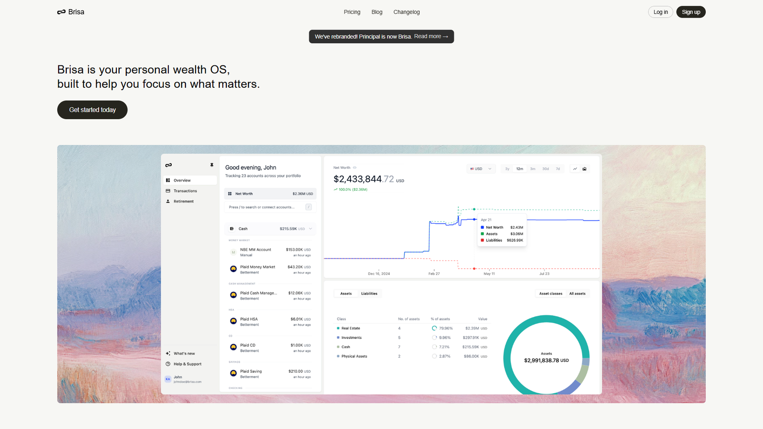The width and height of the screenshot is (763, 429).
Task: Click the $297.91K Investments value
Action: point(475,337)
